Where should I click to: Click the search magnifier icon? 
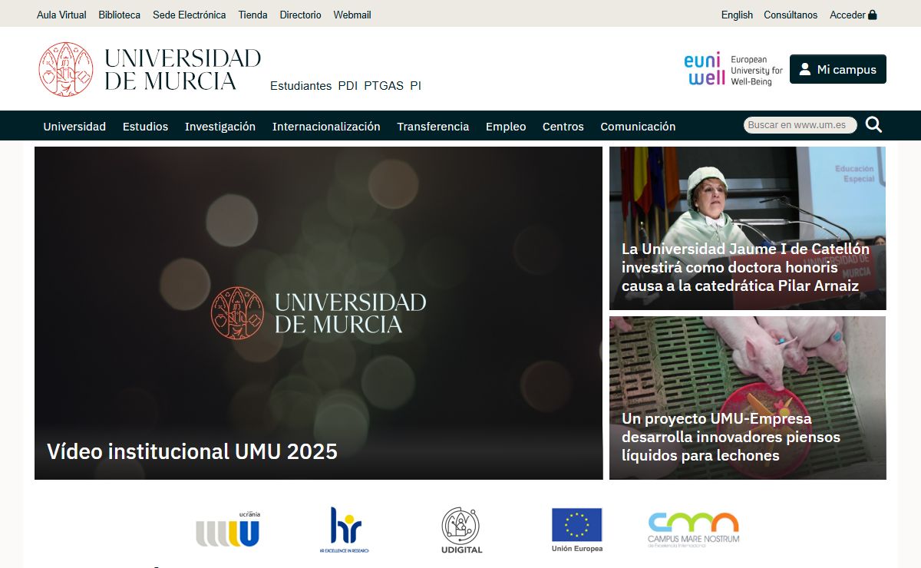coord(873,125)
